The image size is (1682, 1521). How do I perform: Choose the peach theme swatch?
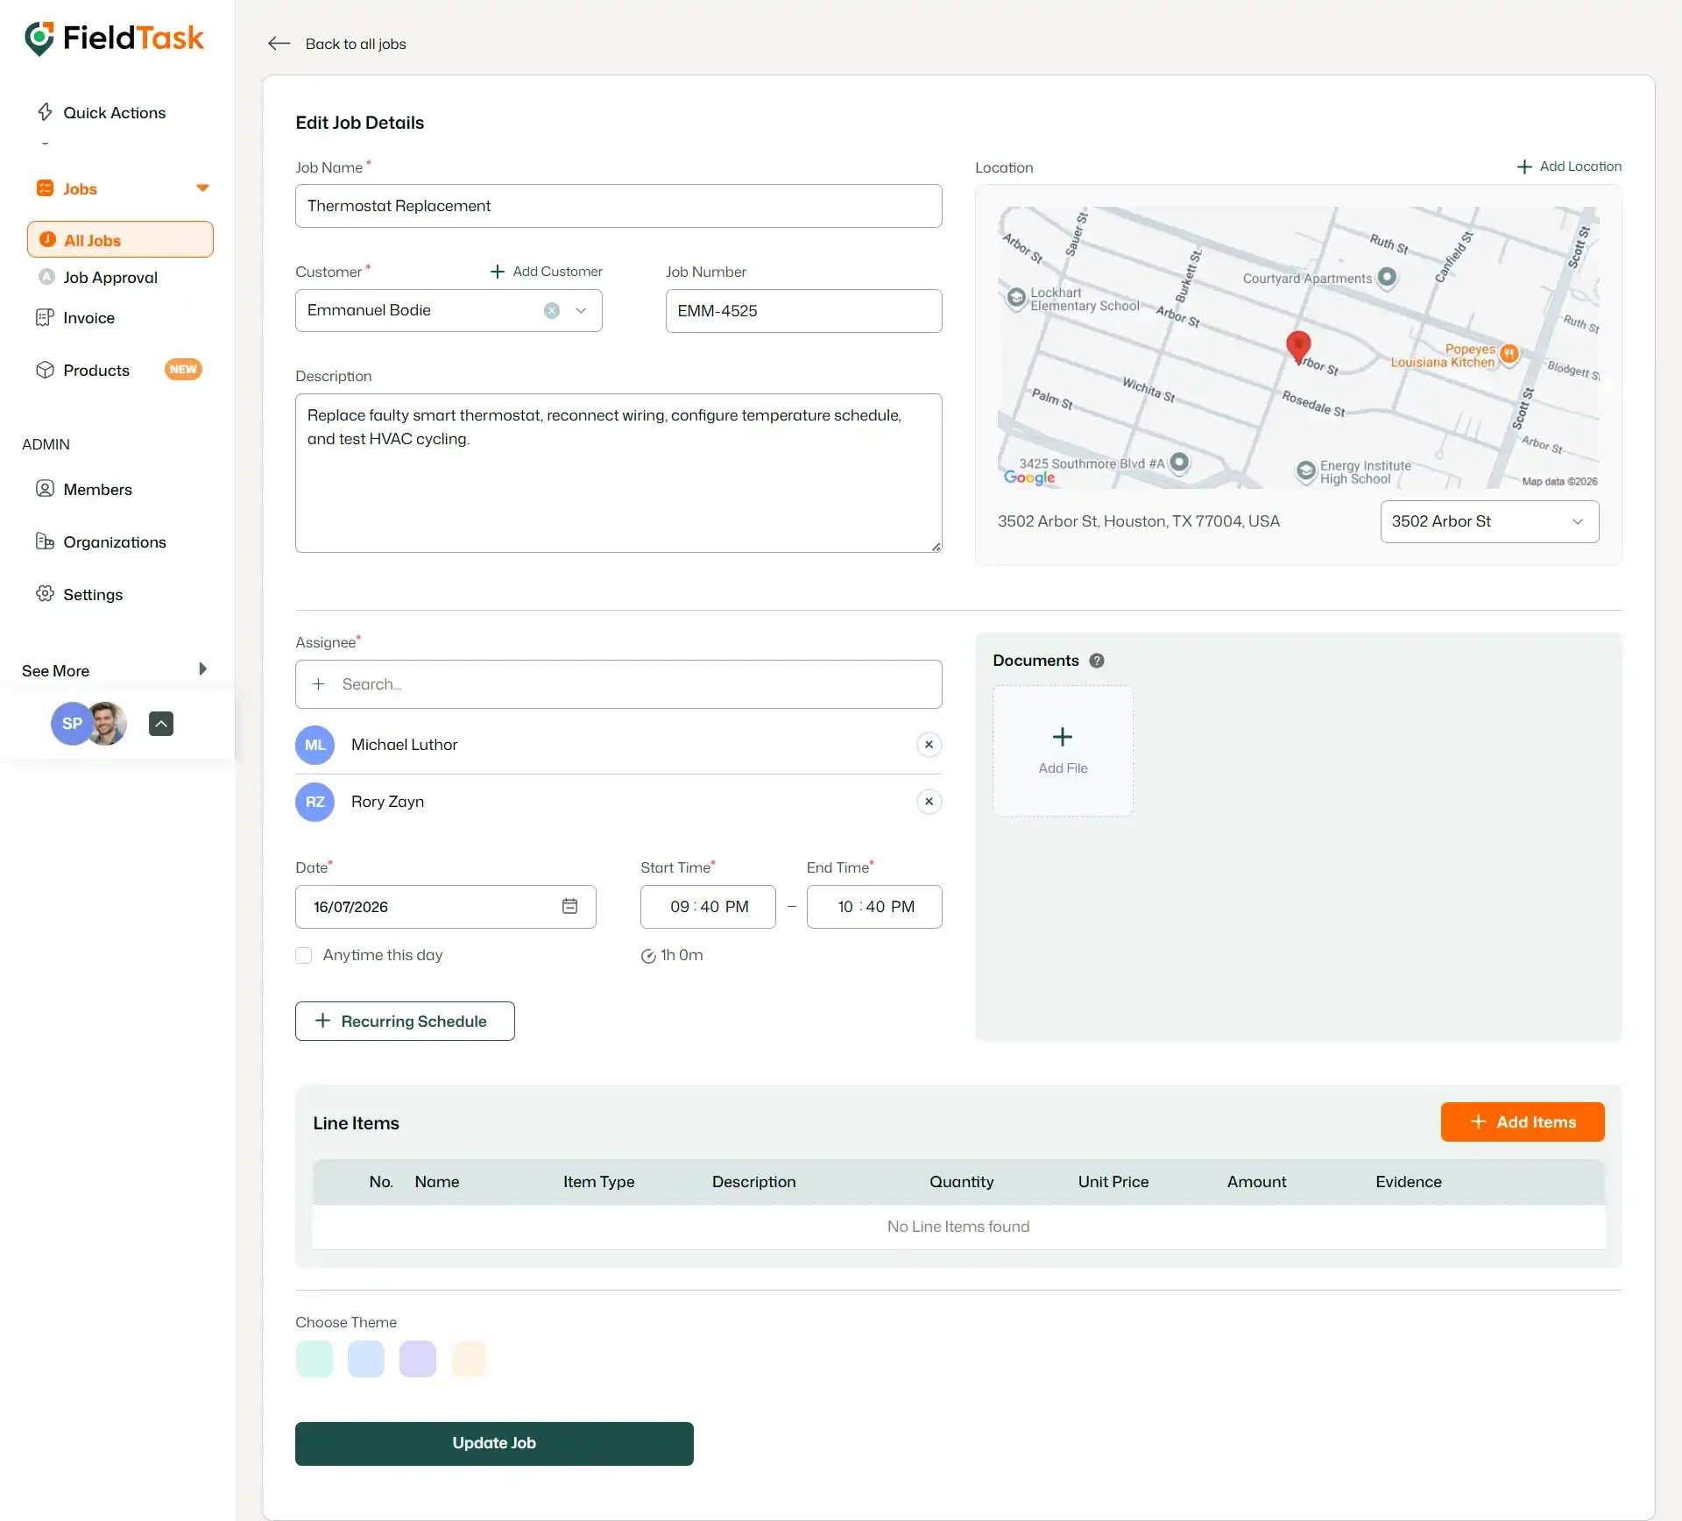469,1358
